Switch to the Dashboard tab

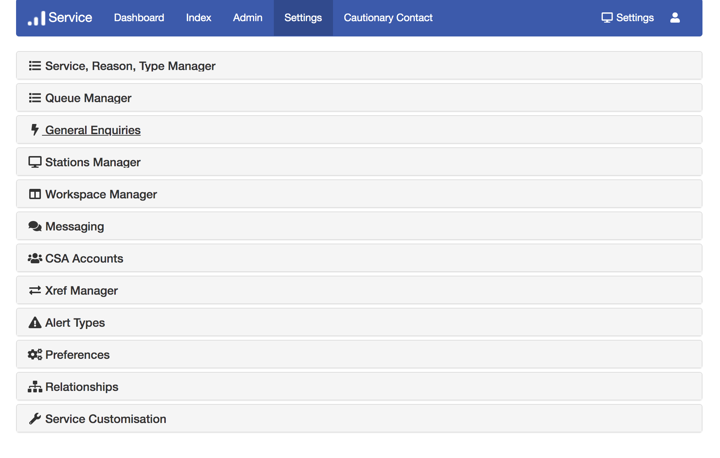(139, 17)
